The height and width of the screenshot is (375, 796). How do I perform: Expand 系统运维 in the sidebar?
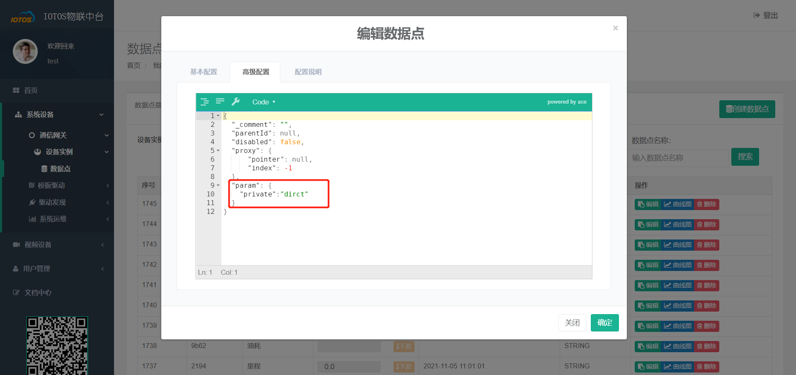click(57, 219)
